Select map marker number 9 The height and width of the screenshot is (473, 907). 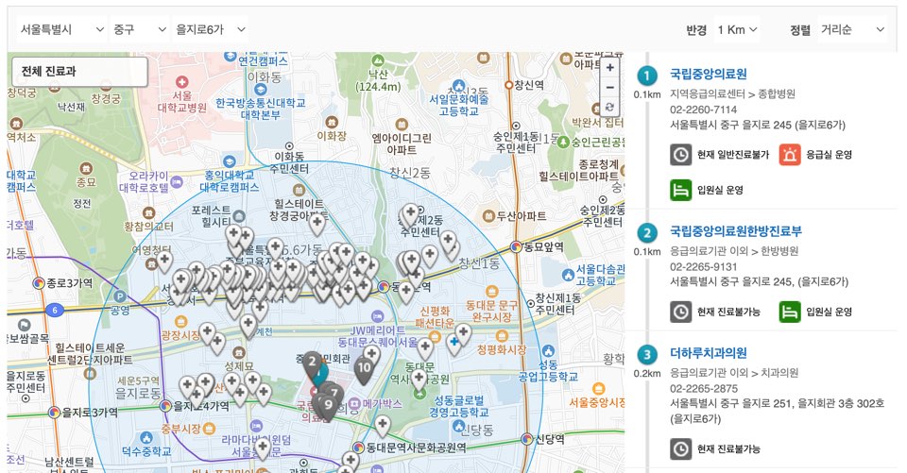tap(328, 407)
